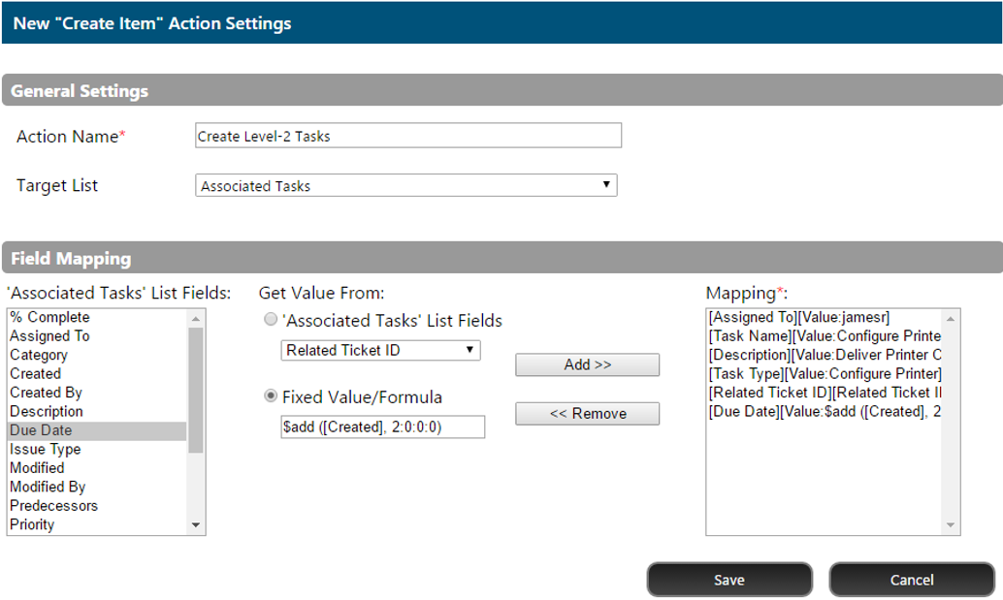1003x600 pixels.
Task: Select Due Date in list fields
Action: (41, 430)
